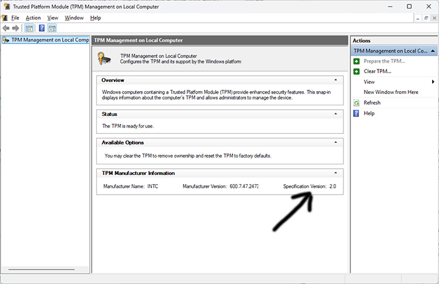
Task: Click Prepare the TPM... action
Action: [384, 61]
